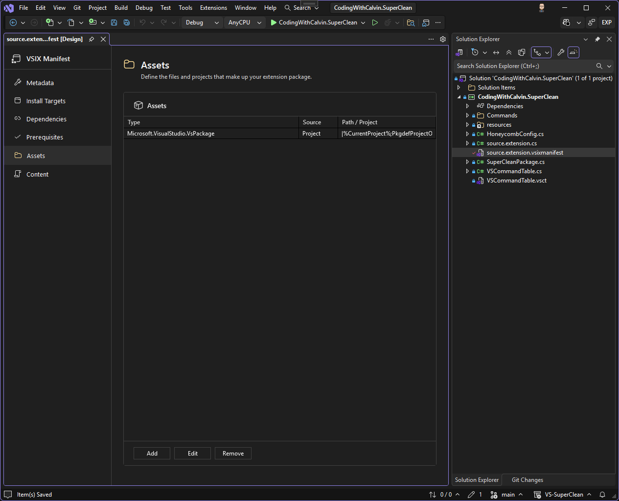Click Sync with Active Document arrows icon
This screenshot has height=501, width=619.
click(496, 52)
